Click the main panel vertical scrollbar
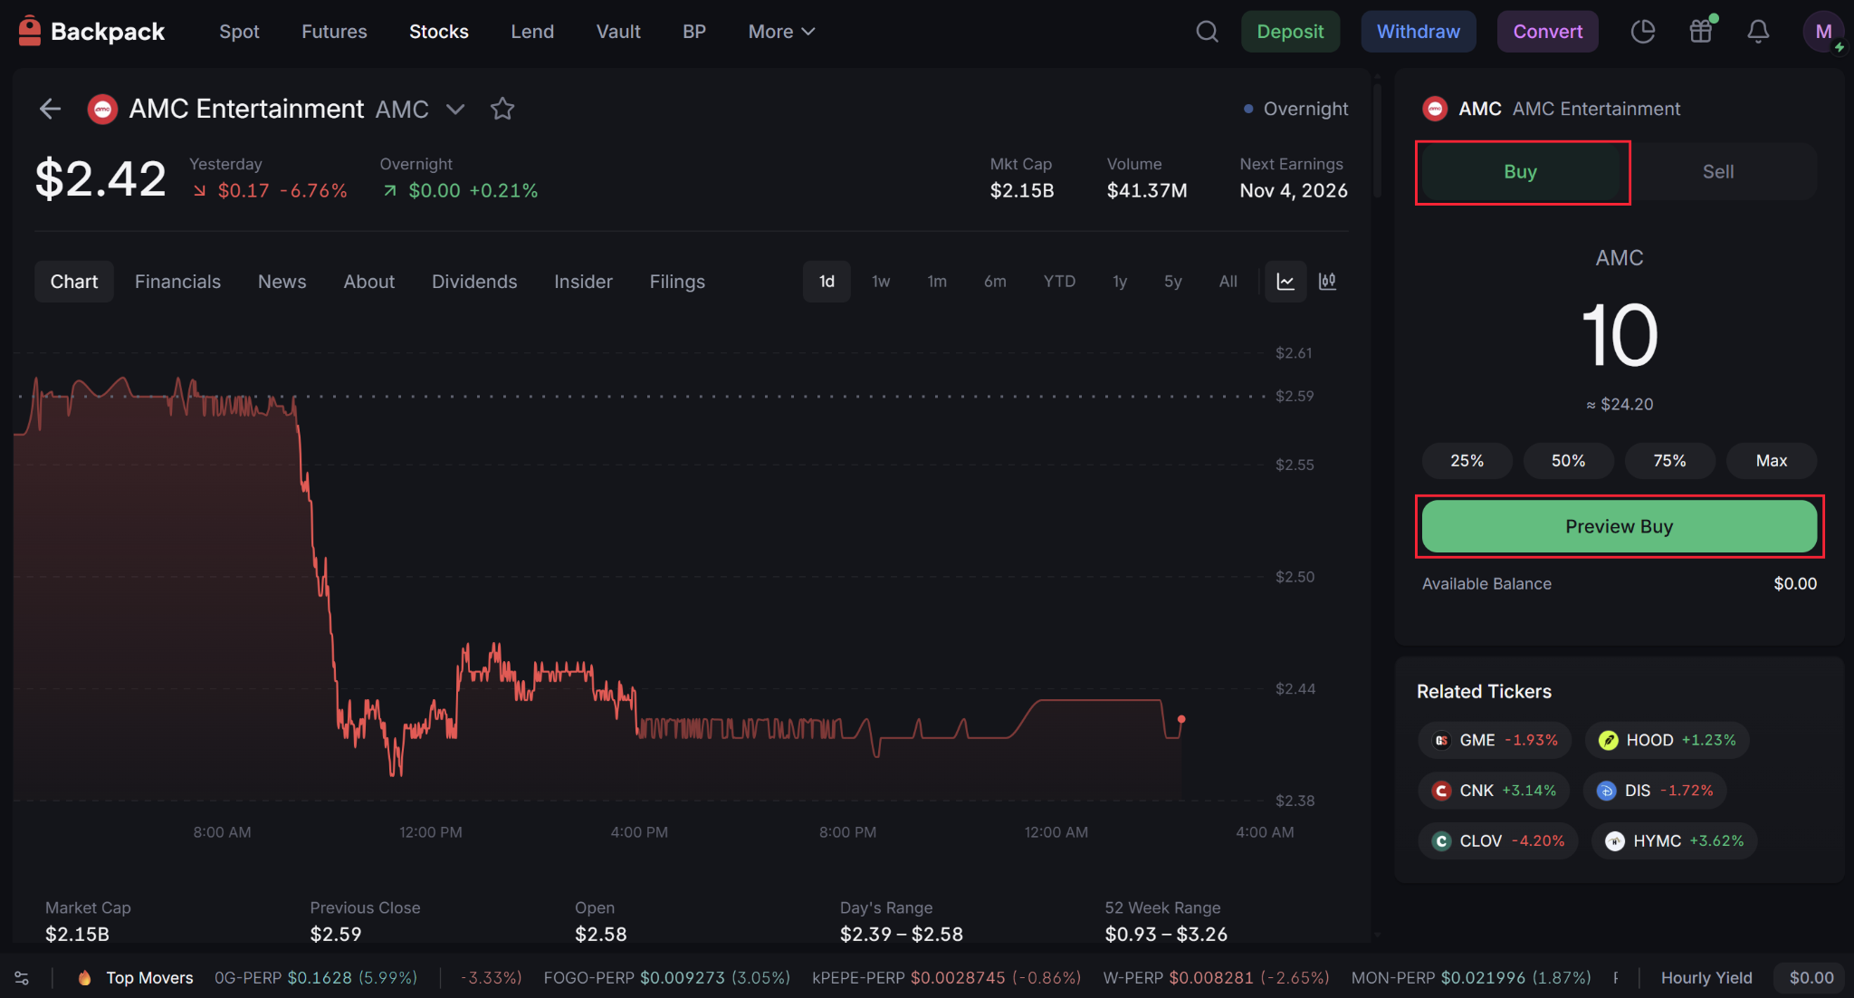The width and height of the screenshot is (1854, 998). click(1377, 140)
